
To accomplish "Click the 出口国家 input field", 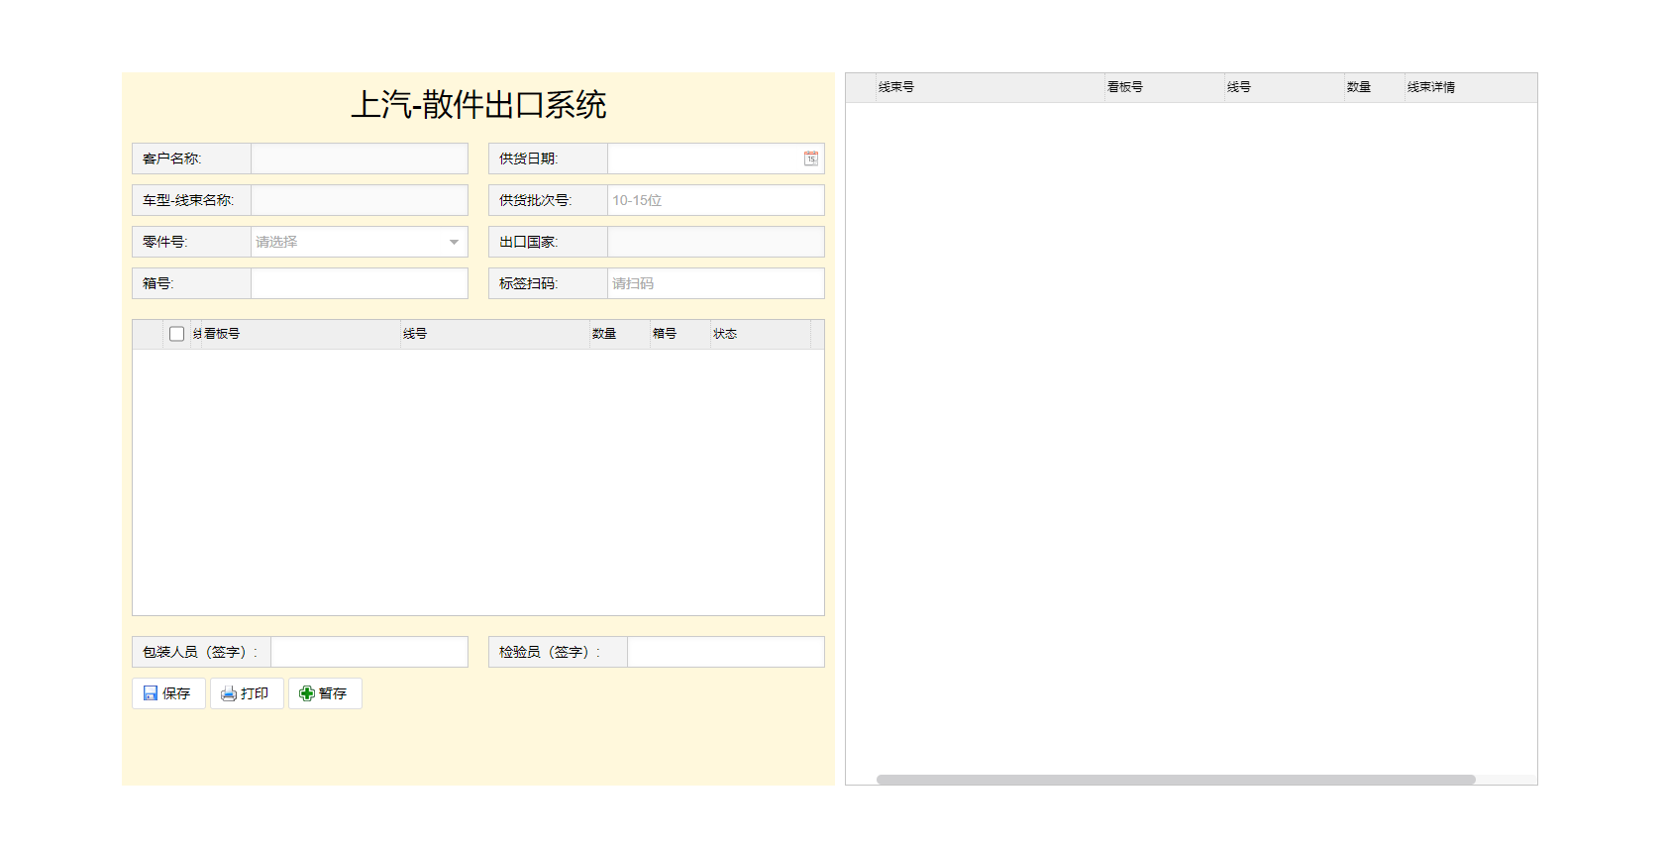I will 716,242.
